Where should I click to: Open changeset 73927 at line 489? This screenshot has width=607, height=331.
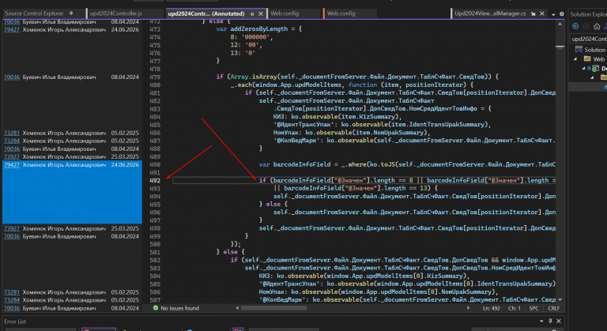click(x=12, y=156)
